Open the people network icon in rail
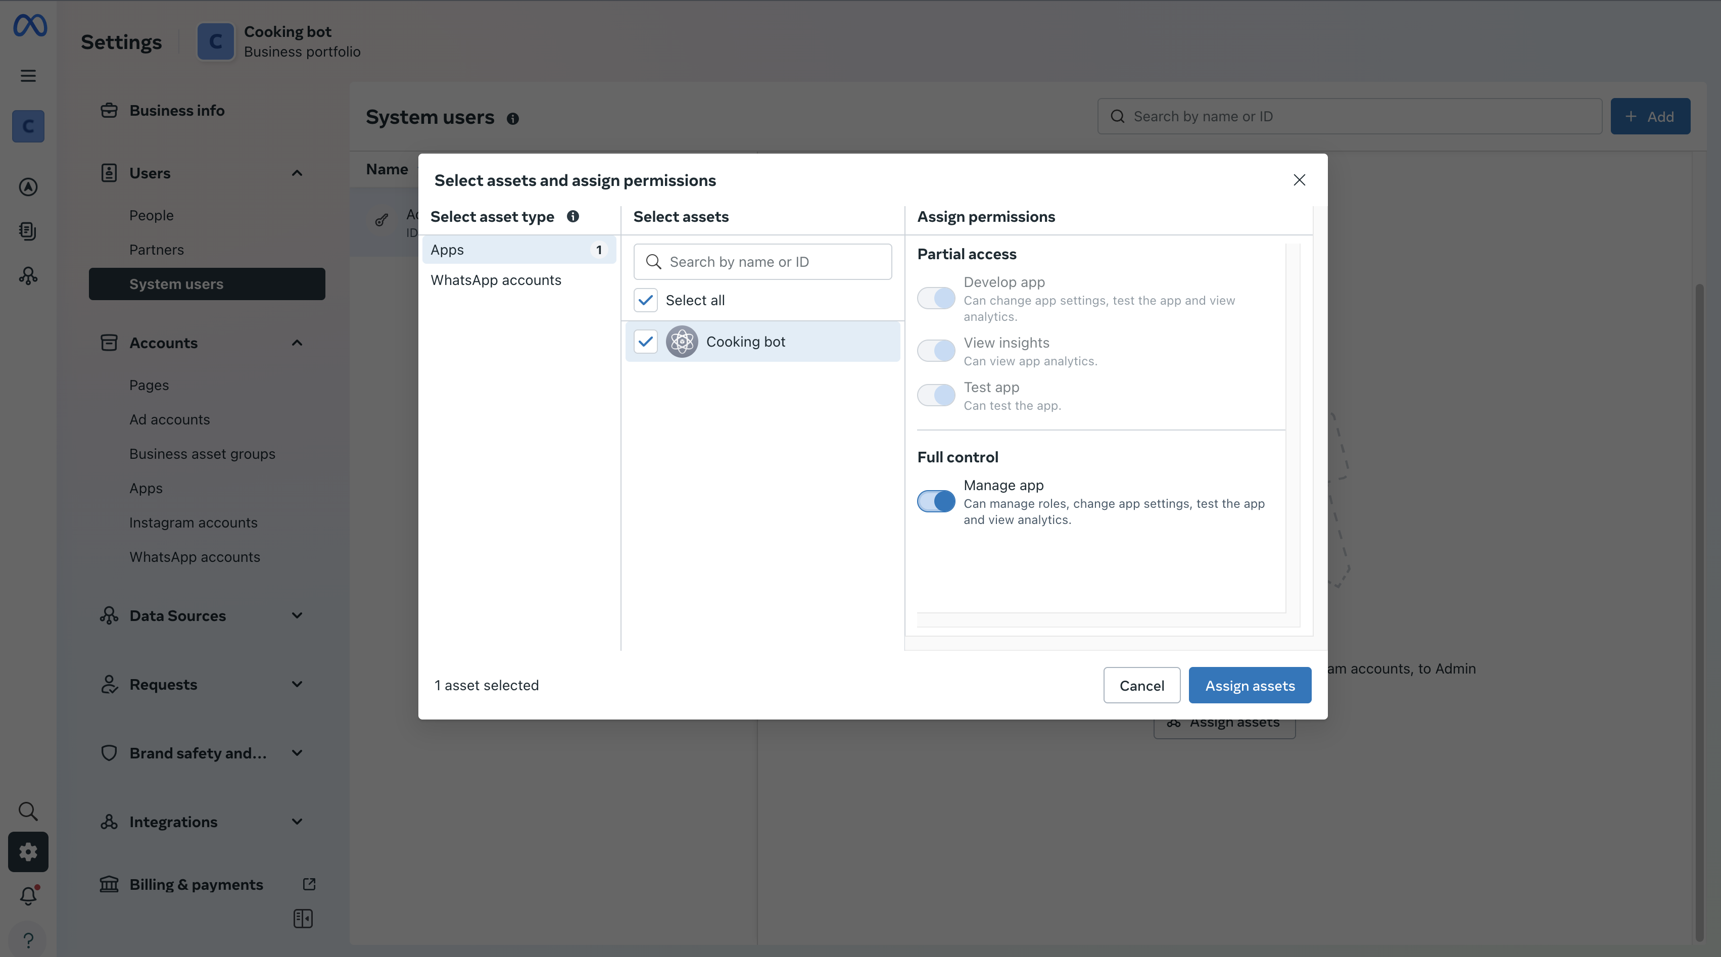1721x957 pixels. pos(28,275)
